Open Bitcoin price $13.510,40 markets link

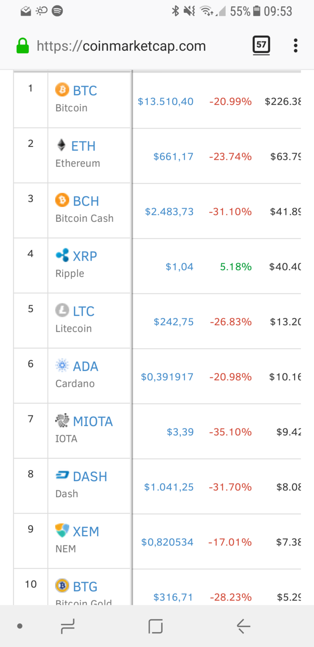coord(166,101)
